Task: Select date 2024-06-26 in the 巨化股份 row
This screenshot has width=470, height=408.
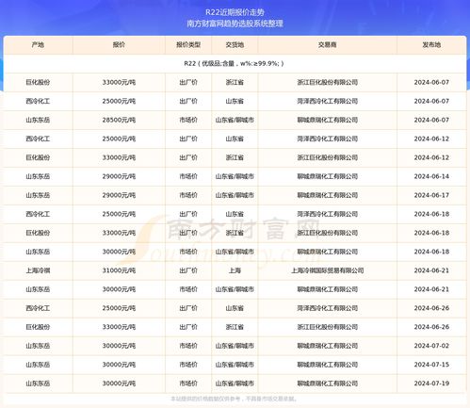Action: [431, 327]
